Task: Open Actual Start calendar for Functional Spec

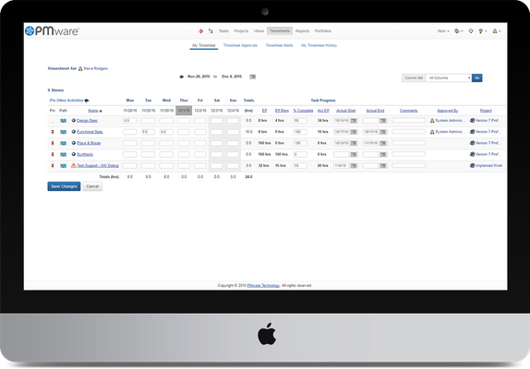Action: (354, 132)
